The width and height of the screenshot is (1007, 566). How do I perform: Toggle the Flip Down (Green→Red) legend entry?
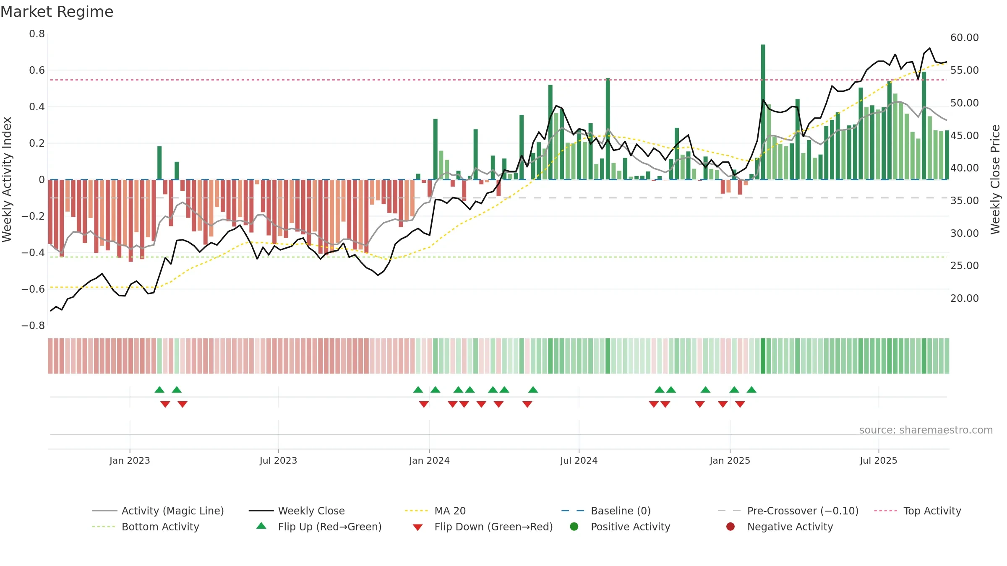(x=483, y=527)
